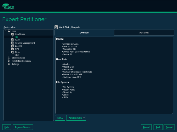
Task: Switch to the Overview tab
Action: click(x=84, y=33)
